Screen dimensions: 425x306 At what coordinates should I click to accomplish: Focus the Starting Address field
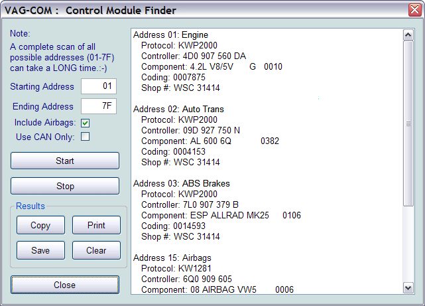99,86
